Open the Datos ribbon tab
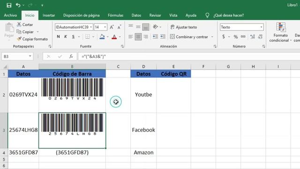 click(136, 15)
